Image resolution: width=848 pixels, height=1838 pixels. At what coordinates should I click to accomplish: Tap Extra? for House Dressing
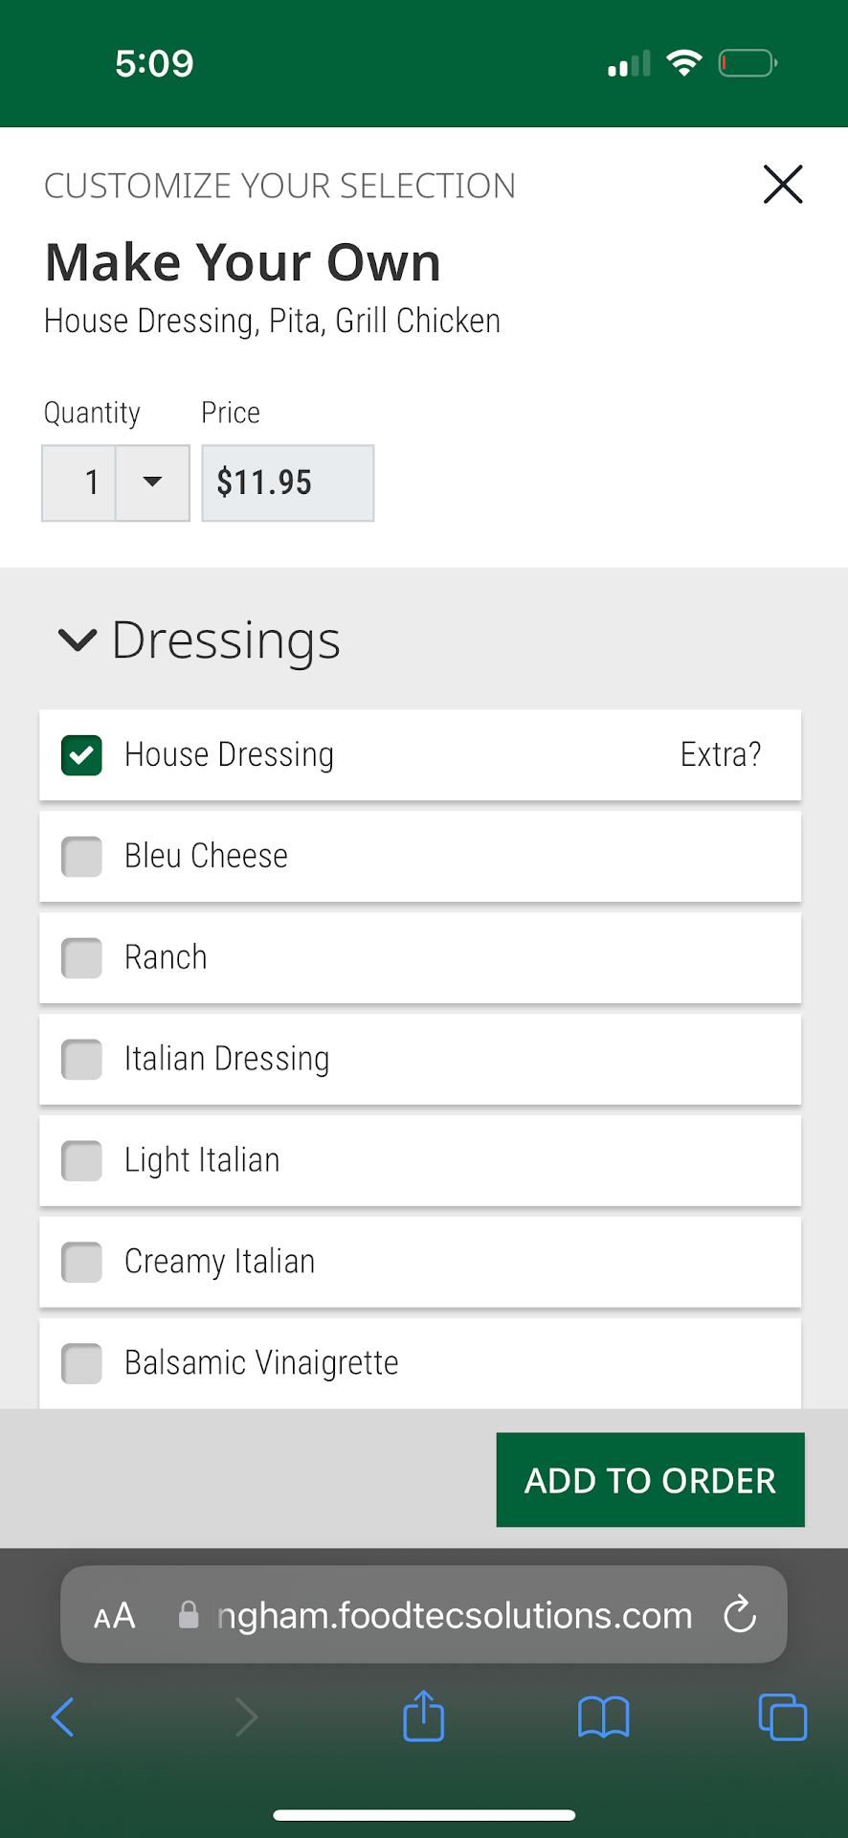720,755
